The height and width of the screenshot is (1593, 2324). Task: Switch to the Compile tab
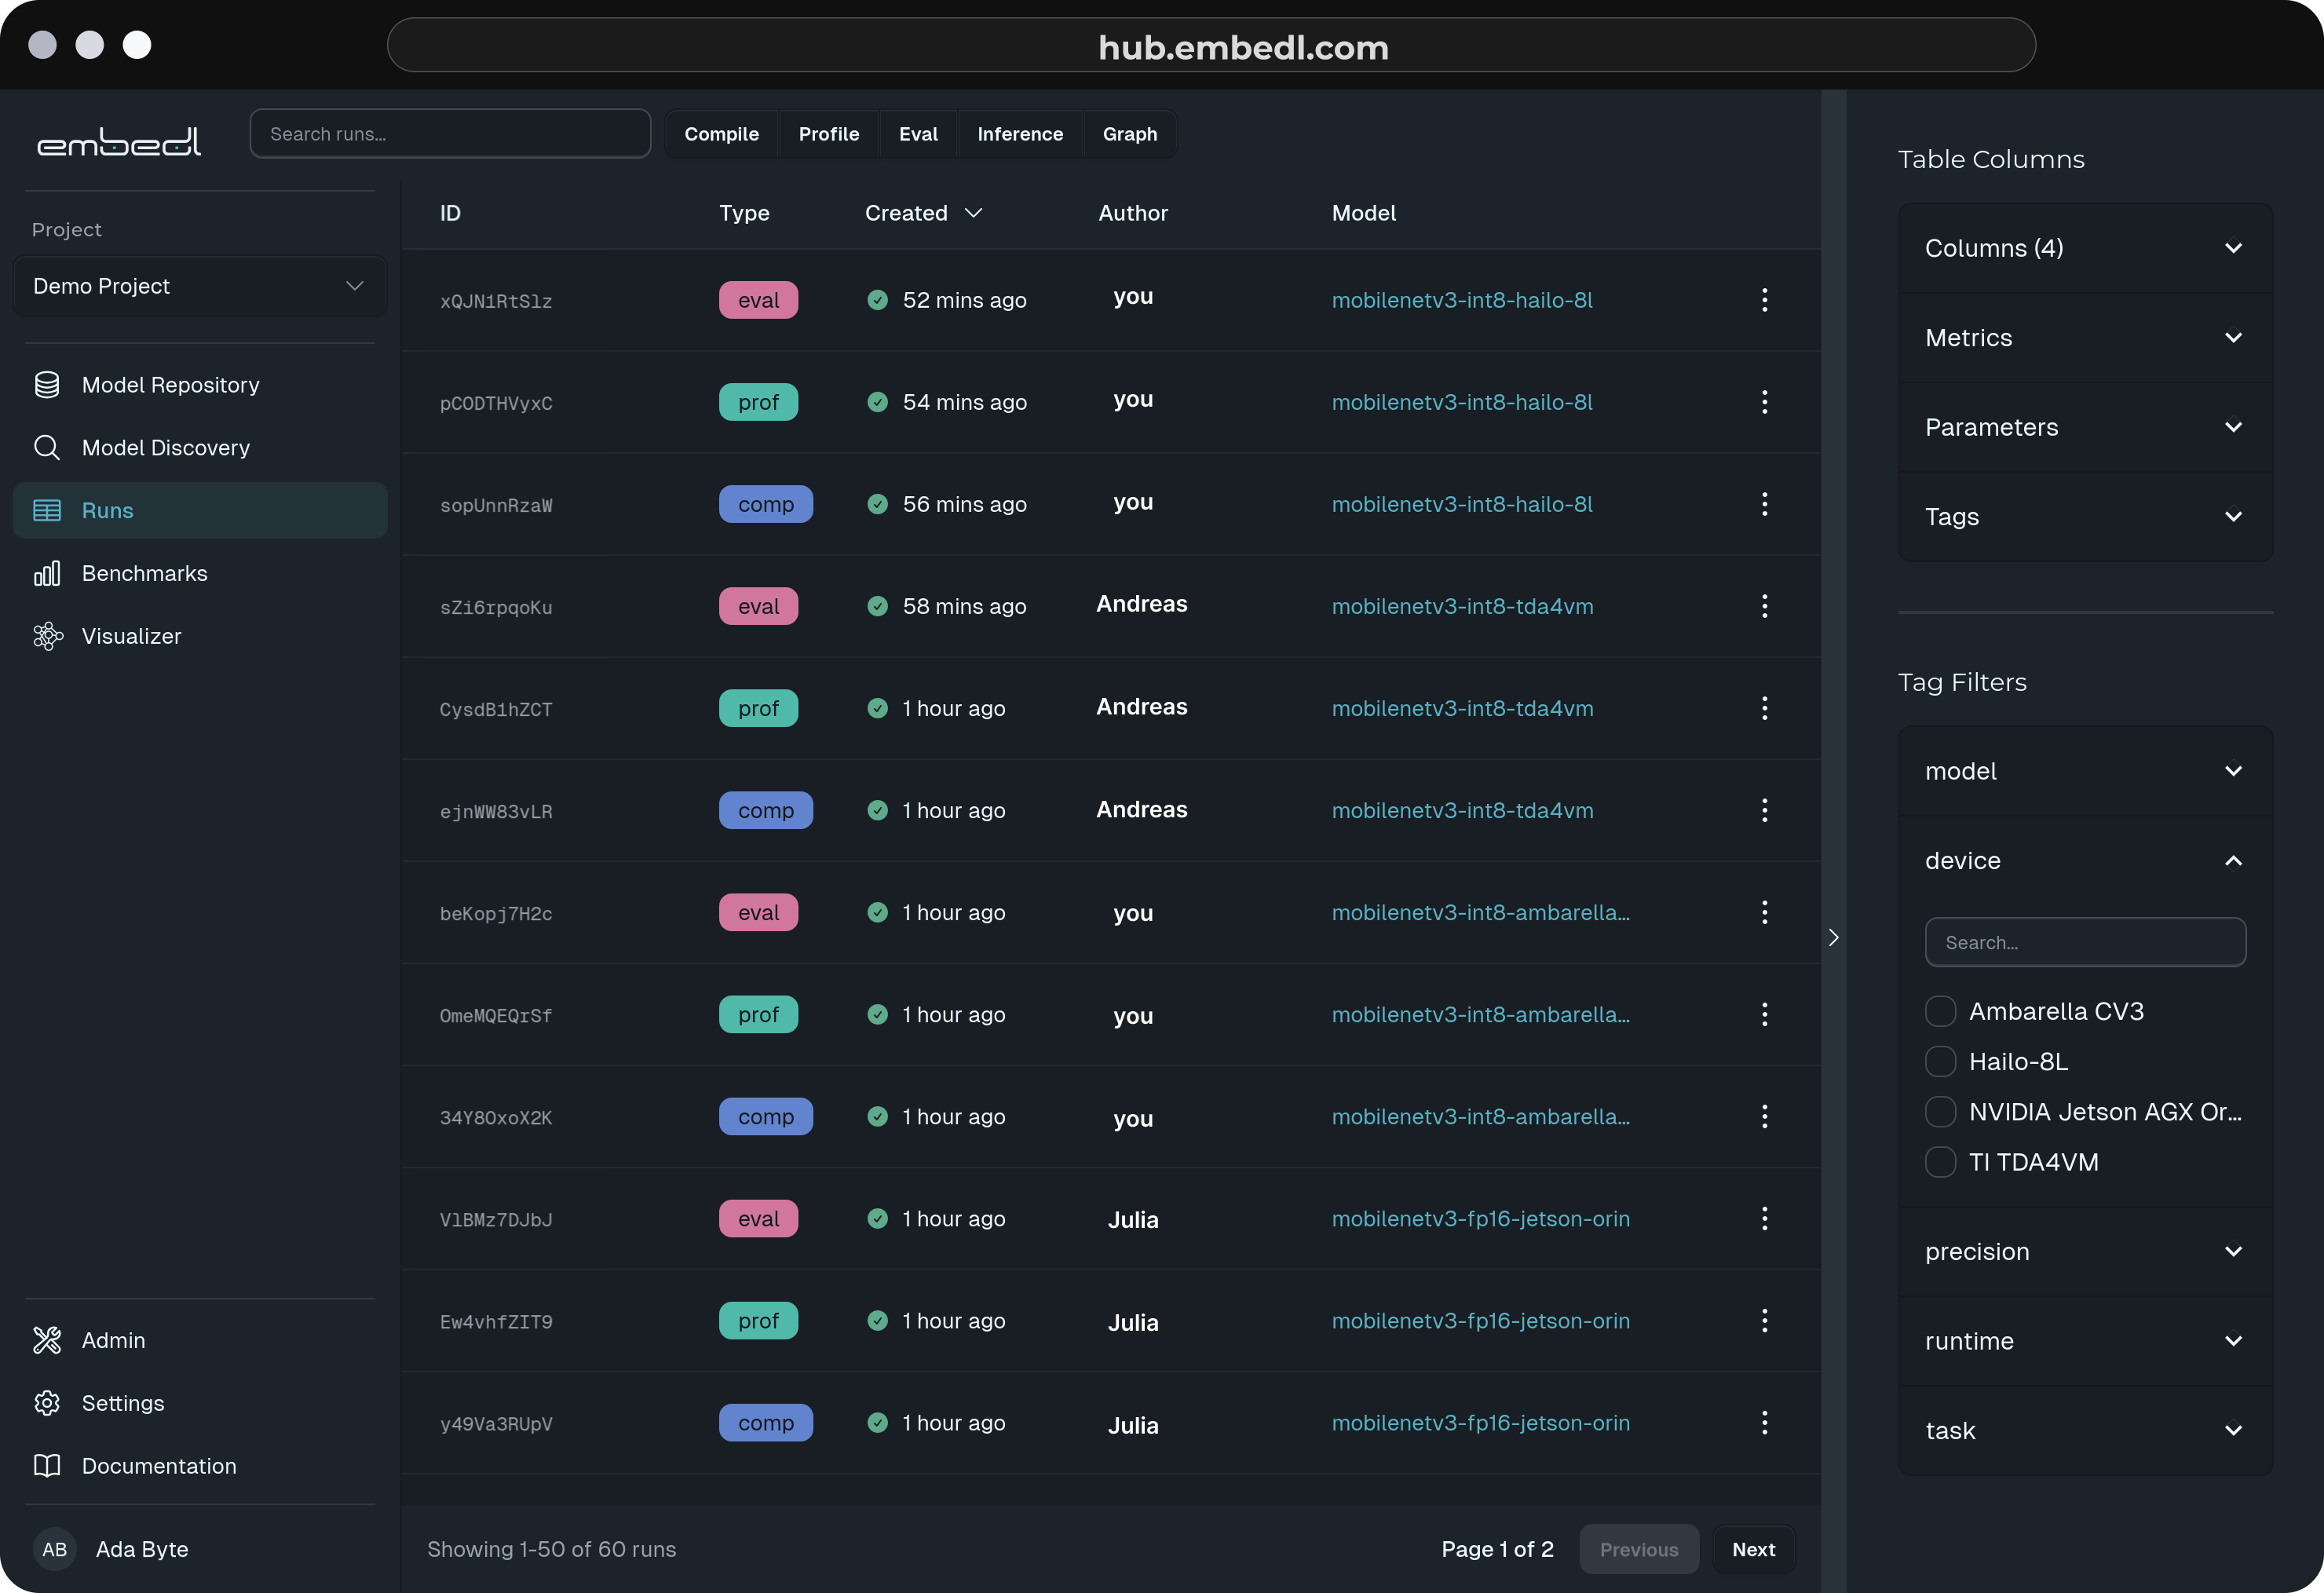click(x=721, y=134)
